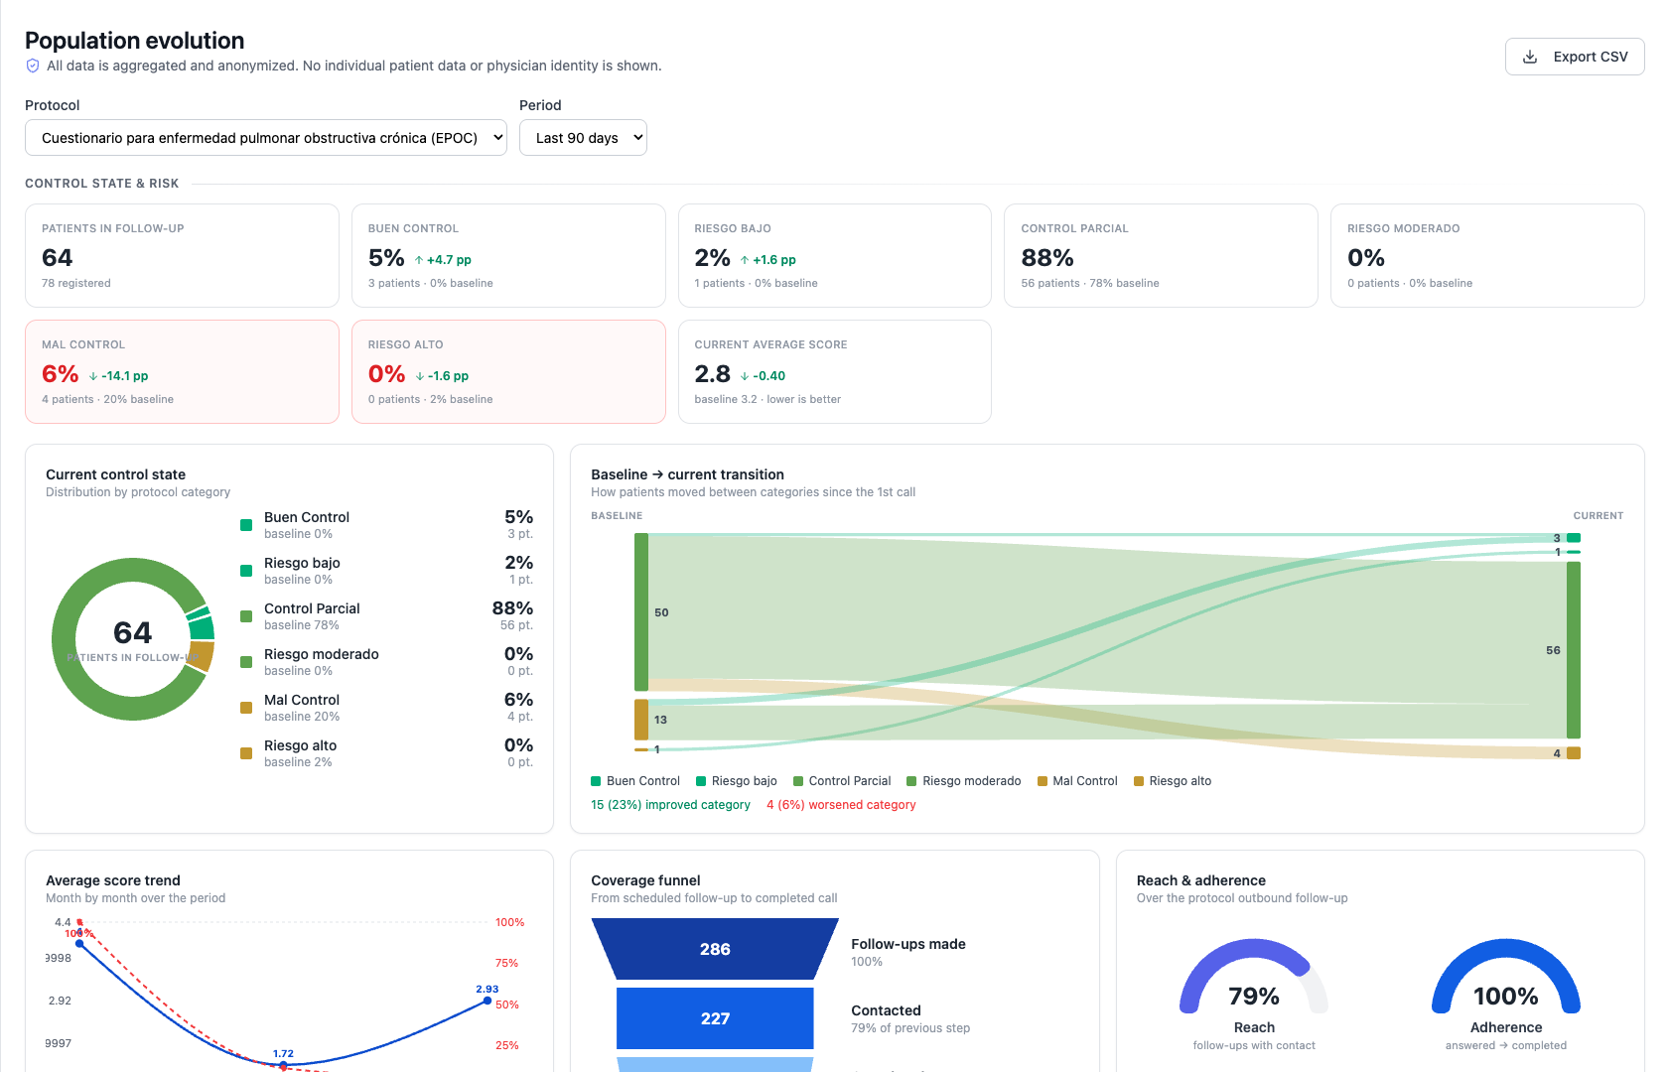Click the Mal Control swatch in the control state list
The width and height of the screenshot is (1669, 1072).
[x=246, y=708]
